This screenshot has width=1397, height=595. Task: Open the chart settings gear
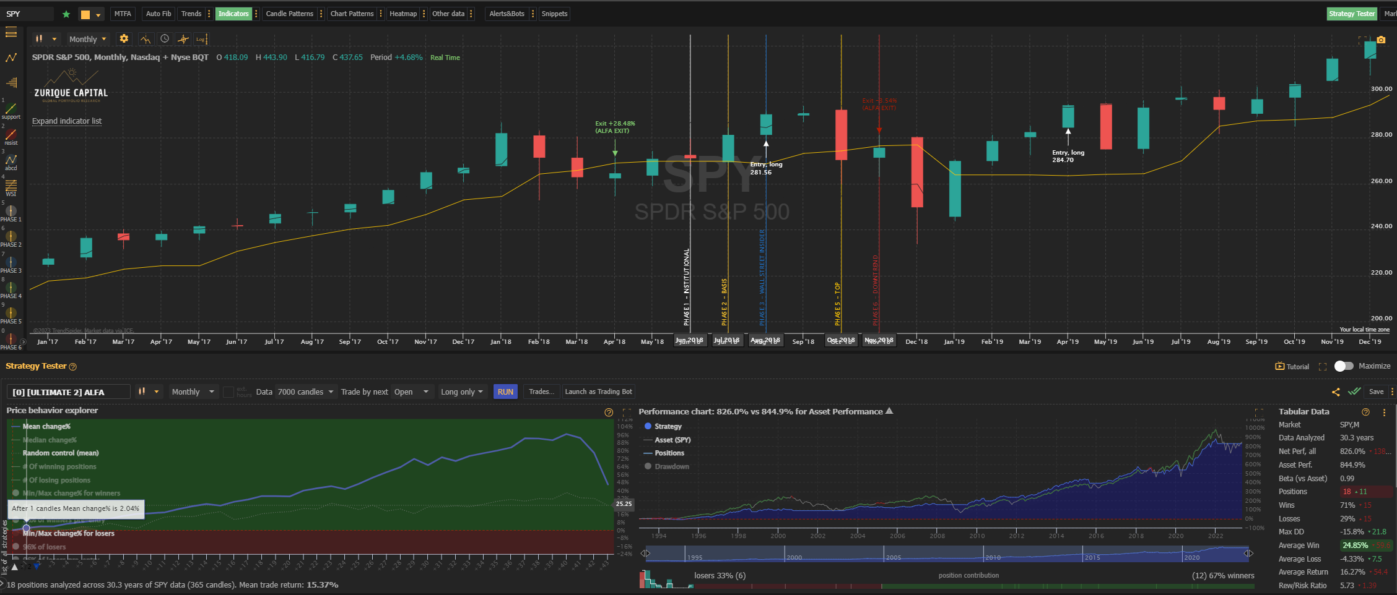tap(124, 38)
